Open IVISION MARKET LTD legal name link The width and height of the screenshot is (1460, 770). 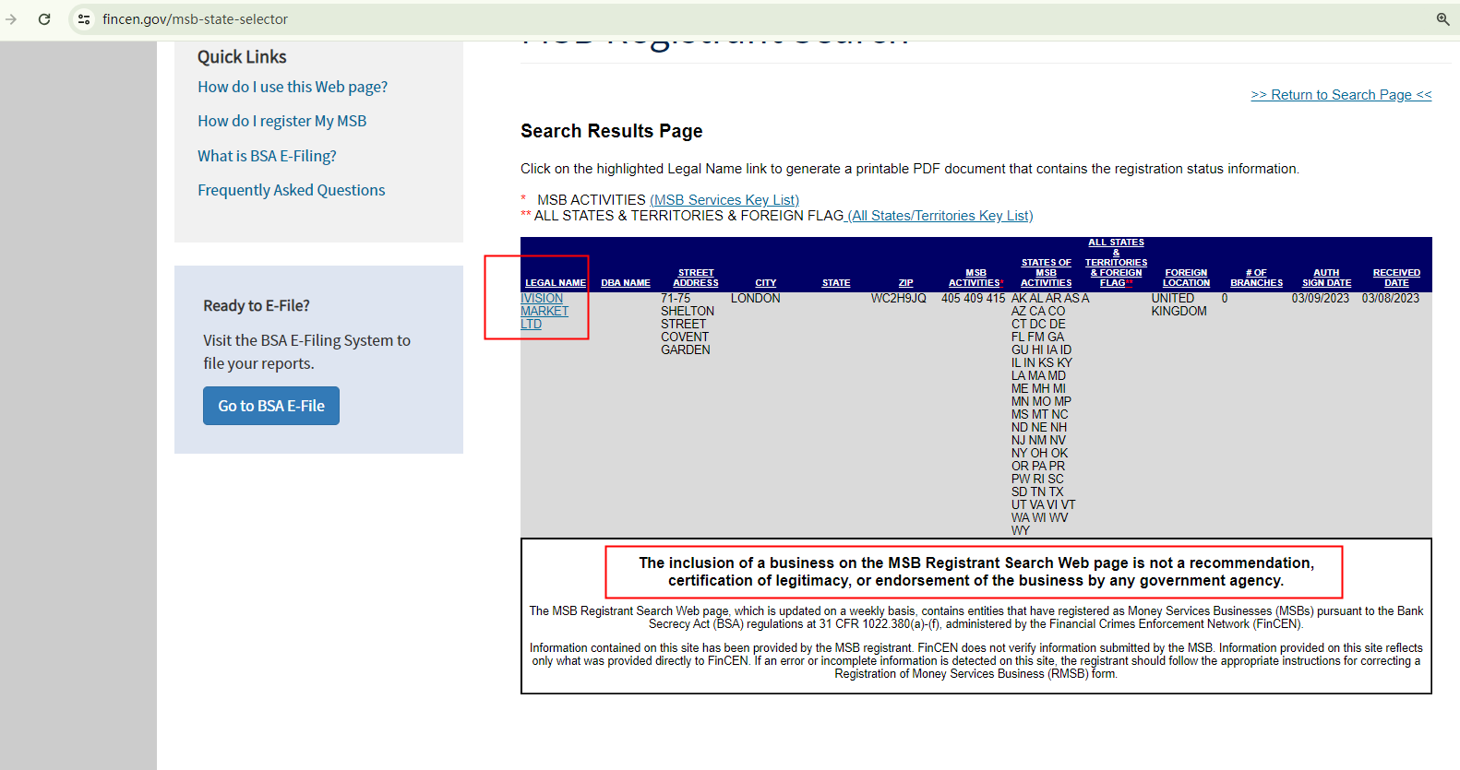[544, 312]
